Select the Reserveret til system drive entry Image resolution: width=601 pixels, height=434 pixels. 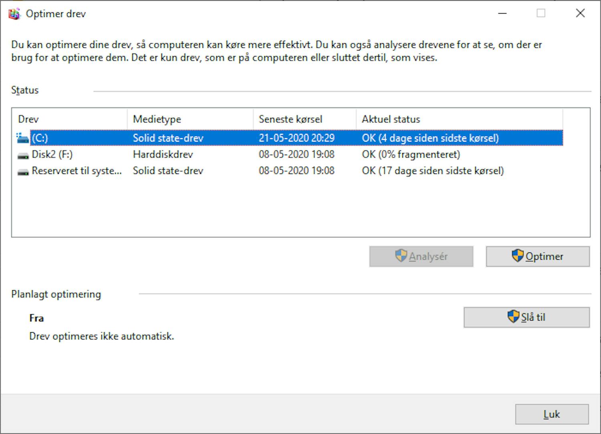[160, 171]
